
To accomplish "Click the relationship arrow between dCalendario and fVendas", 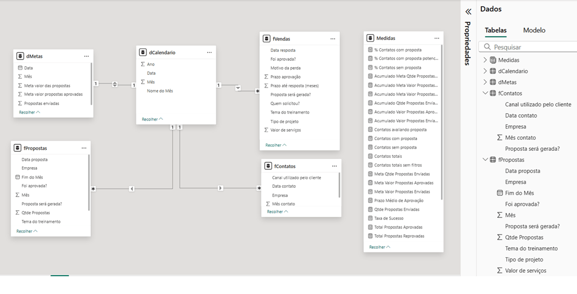I will pyautogui.click(x=238, y=88).
